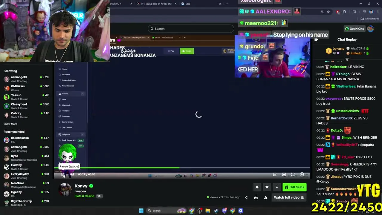Click the Windows taskbar search box

click(167, 211)
